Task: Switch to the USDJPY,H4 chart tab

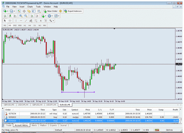Action: (51, 105)
